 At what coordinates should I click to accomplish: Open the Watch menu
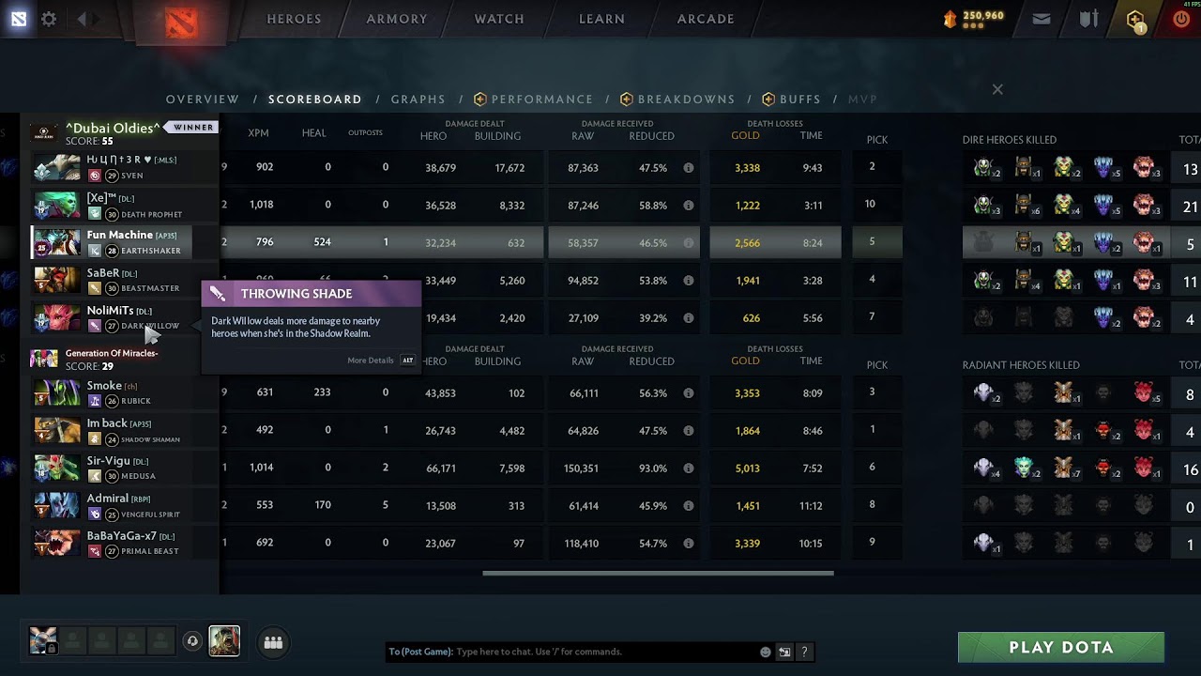pyautogui.click(x=499, y=19)
